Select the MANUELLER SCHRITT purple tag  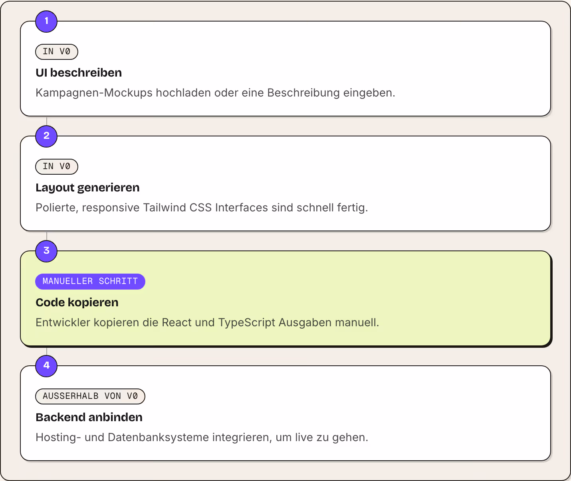[90, 281]
